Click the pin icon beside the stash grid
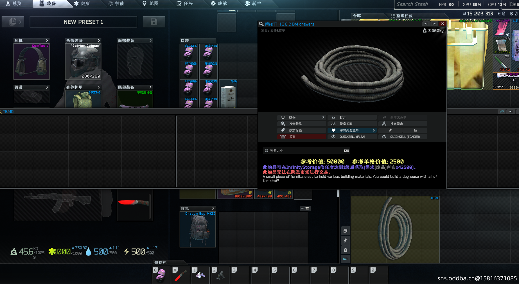Screen dimensions: 519x284 tap(345, 240)
